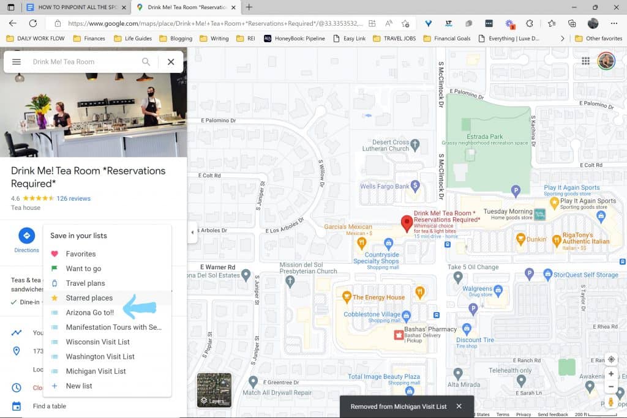
Task: Go back in the browser
Action: click(13, 23)
